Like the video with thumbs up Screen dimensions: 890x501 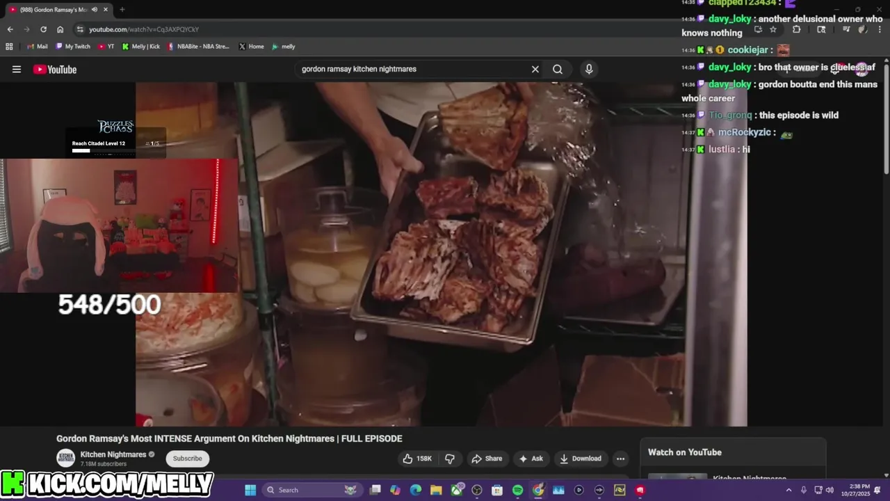pyautogui.click(x=417, y=459)
